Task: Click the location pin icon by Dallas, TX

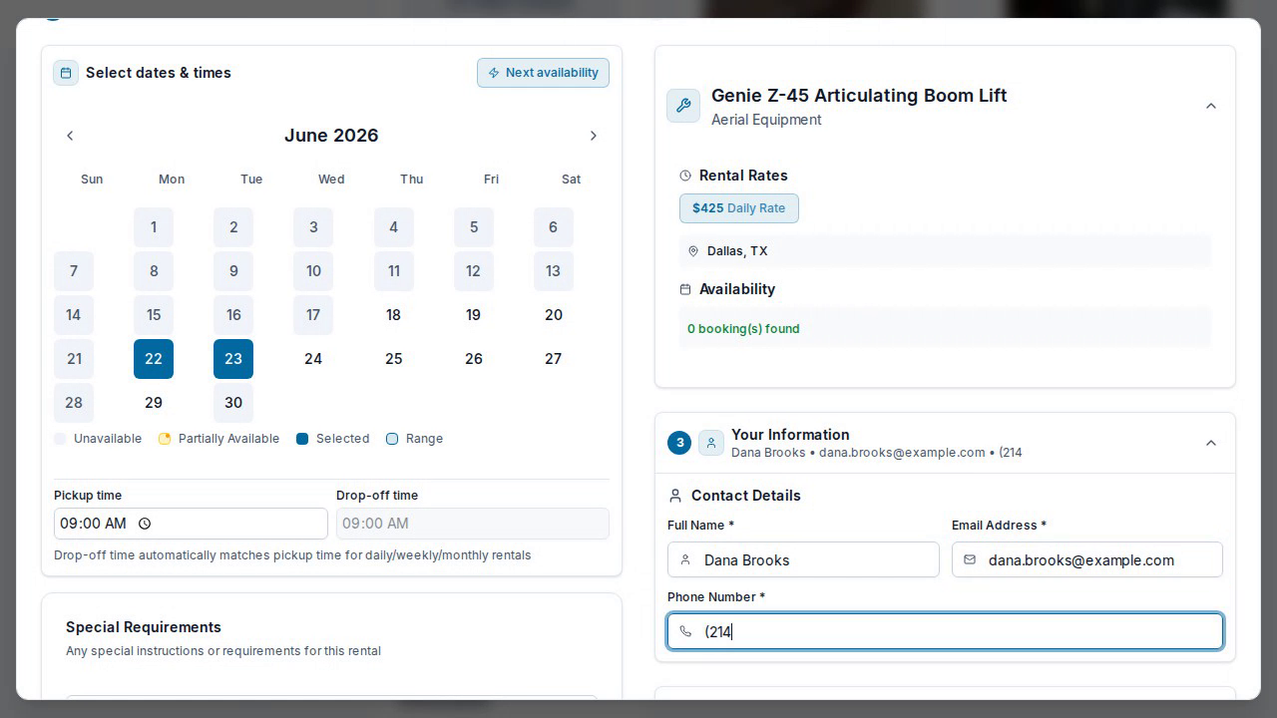Action: (693, 251)
